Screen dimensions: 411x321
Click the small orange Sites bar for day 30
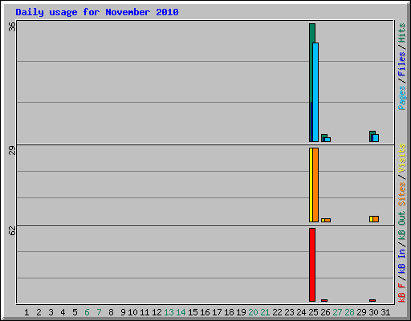point(376,219)
